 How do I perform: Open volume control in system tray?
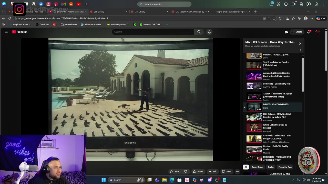308,180
